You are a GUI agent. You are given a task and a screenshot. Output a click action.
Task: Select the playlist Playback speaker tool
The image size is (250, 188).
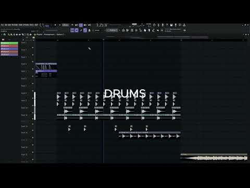tap(31, 34)
